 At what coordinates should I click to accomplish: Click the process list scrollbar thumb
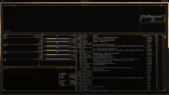click(x=165, y=37)
